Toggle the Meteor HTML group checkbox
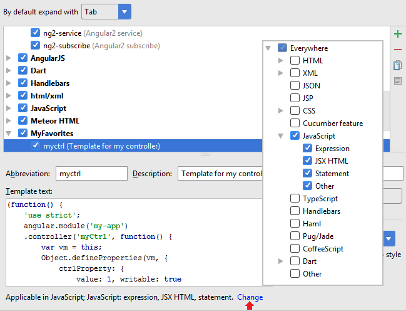406x311 pixels. 23,121
